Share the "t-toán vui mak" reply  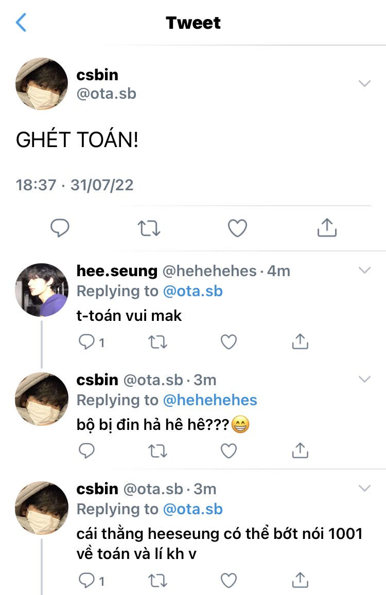point(300,342)
